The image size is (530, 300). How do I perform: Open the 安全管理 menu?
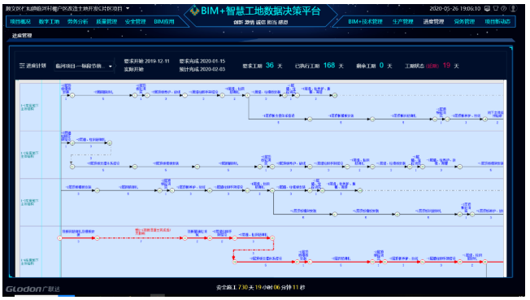(x=135, y=22)
